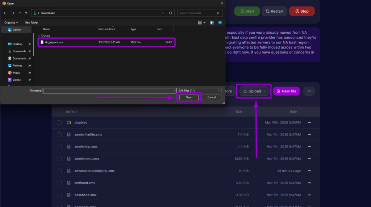Open Desktop in the navigation pane
Viewport: 371px width, 207px height.
tap(17, 44)
